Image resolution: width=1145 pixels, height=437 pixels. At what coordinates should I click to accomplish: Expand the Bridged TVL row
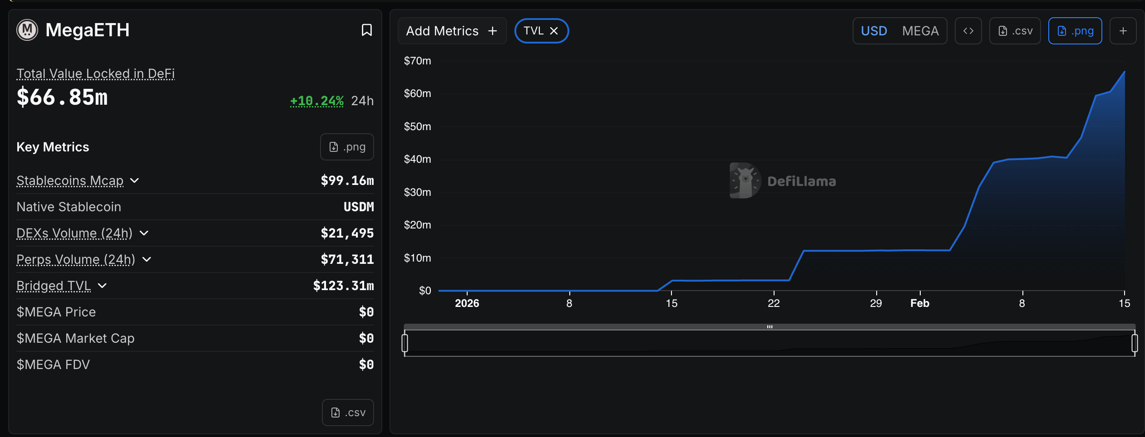point(102,286)
